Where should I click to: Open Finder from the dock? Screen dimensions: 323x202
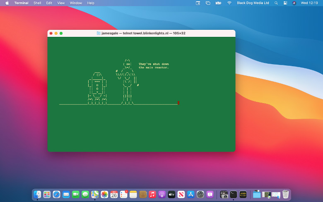pyautogui.click(x=37, y=194)
